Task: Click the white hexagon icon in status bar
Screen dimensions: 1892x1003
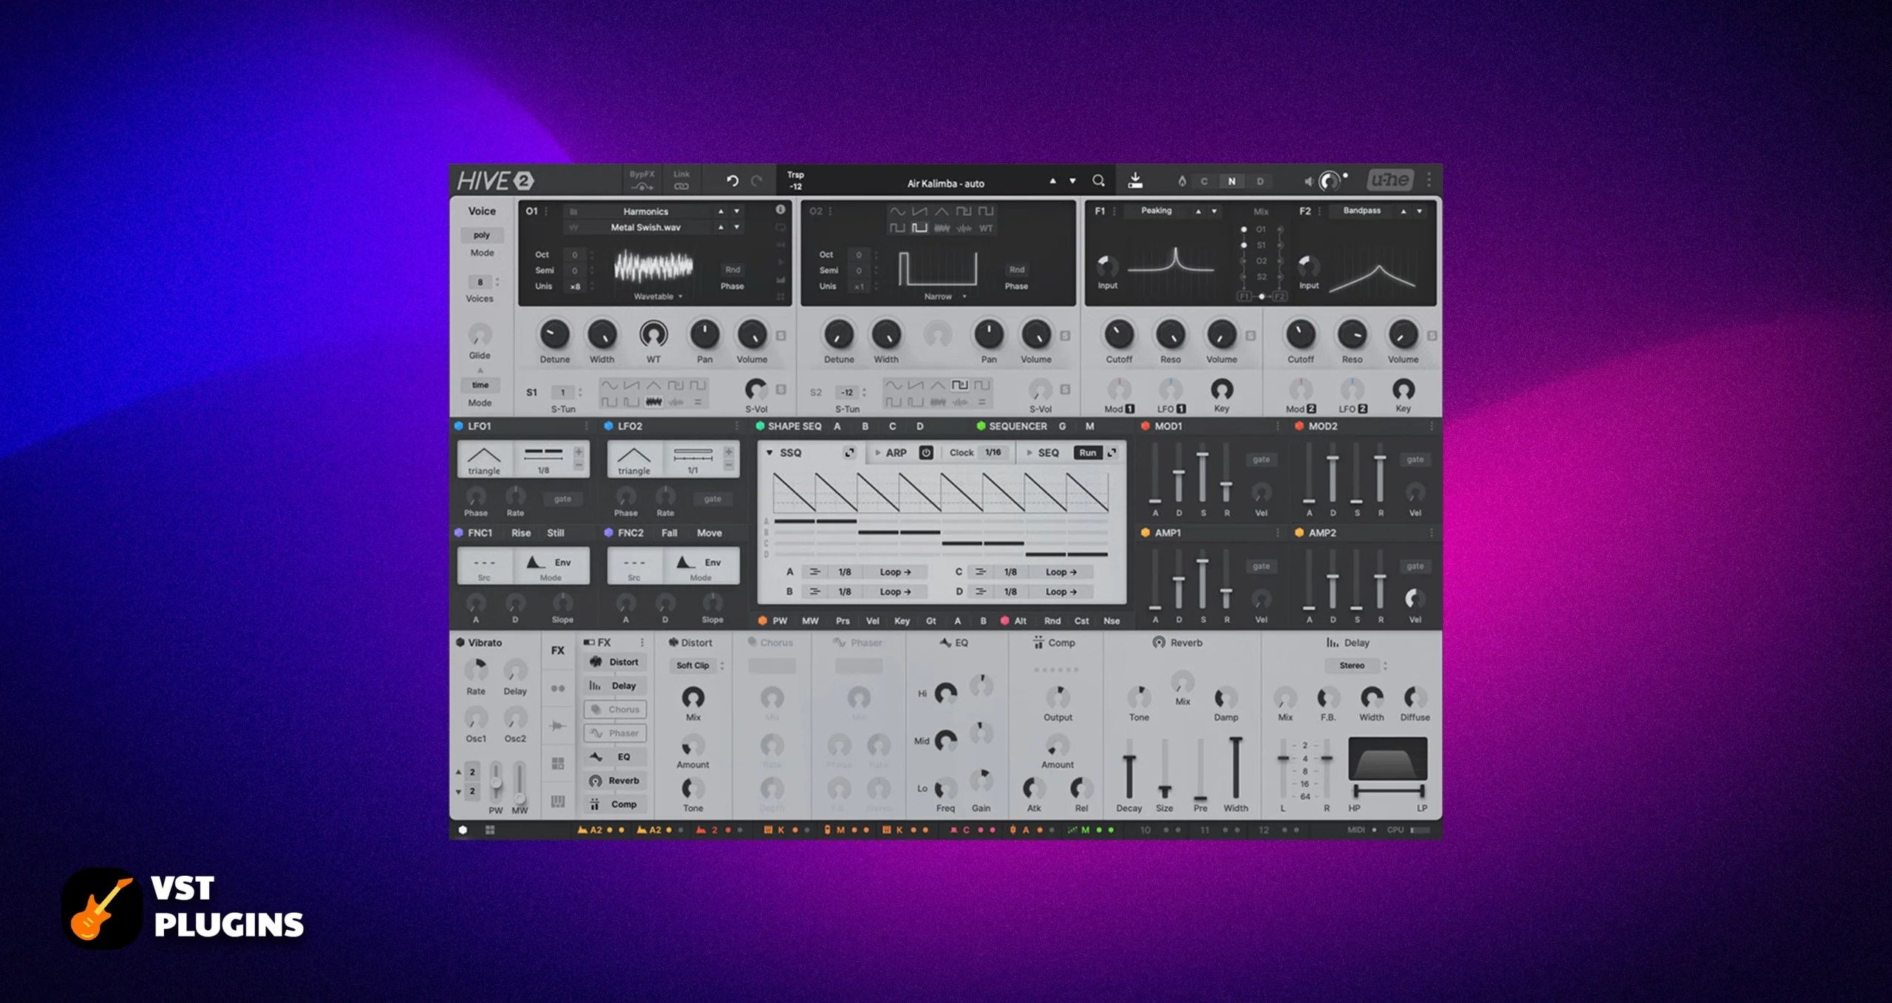Action: [x=463, y=830]
